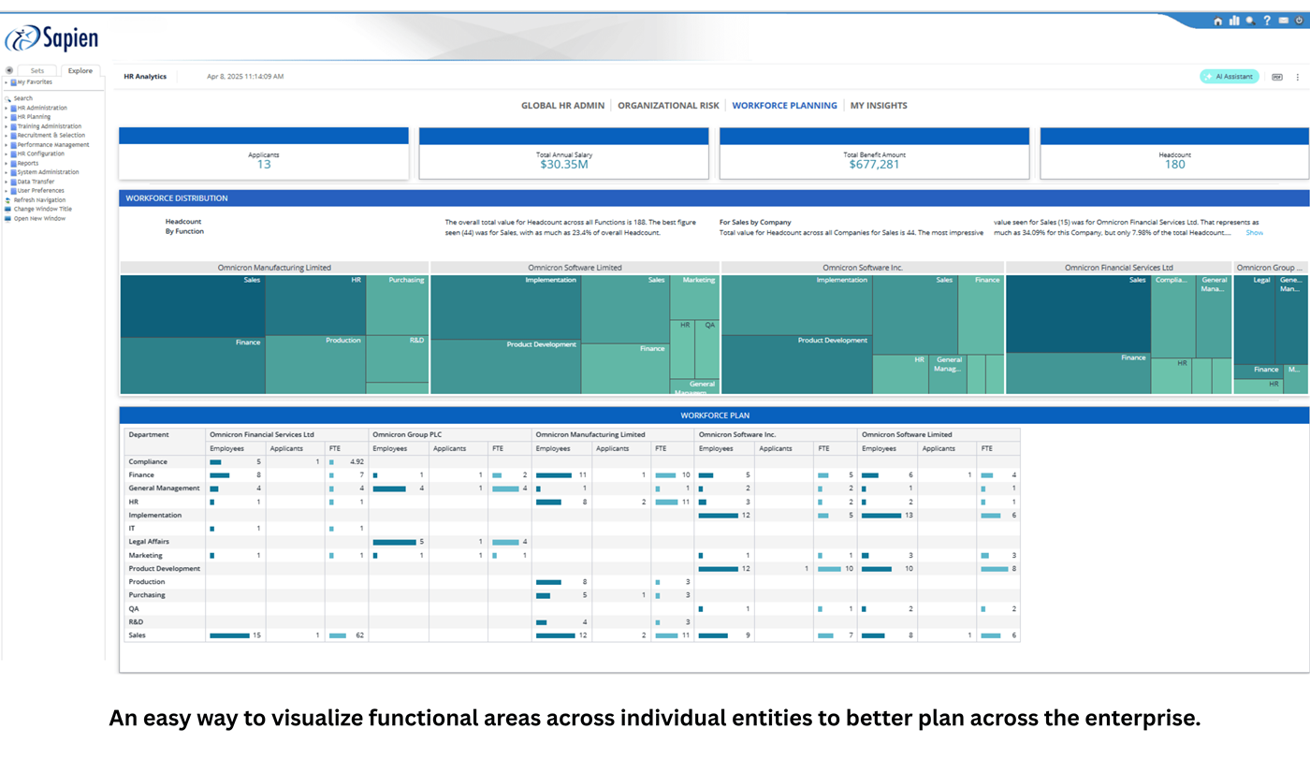Image resolution: width=1310 pixels, height=758 pixels.
Task: Open the MY INSIGHTS tab
Action: (x=879, y=106)
